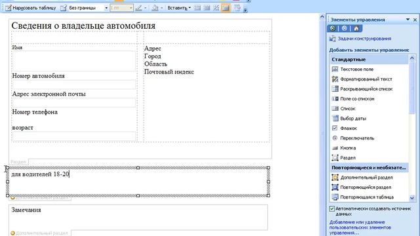Click the для водителей 18-20 text
The width and height of the screenshot is (420, 236).
click(40, 174)
